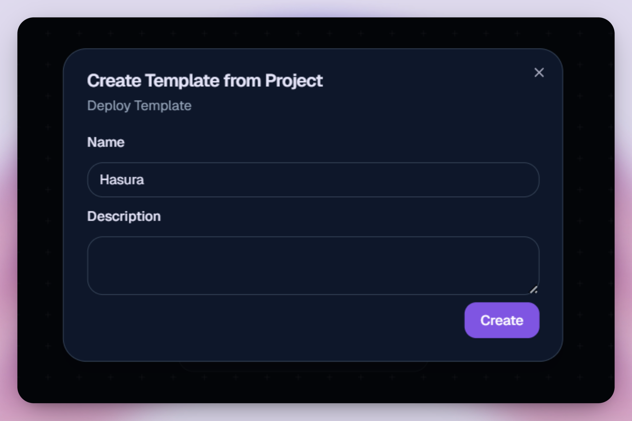Screen dimensions: 632x421
Task: Click the empty right end of the Name field
Action: point(494,180)
